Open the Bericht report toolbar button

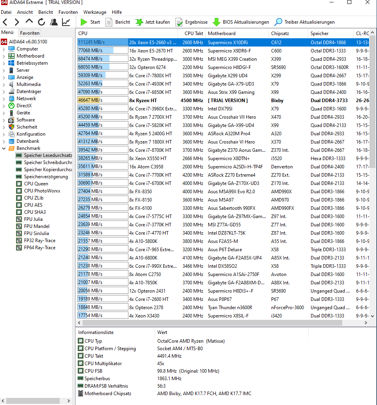(x=118, y=22)
